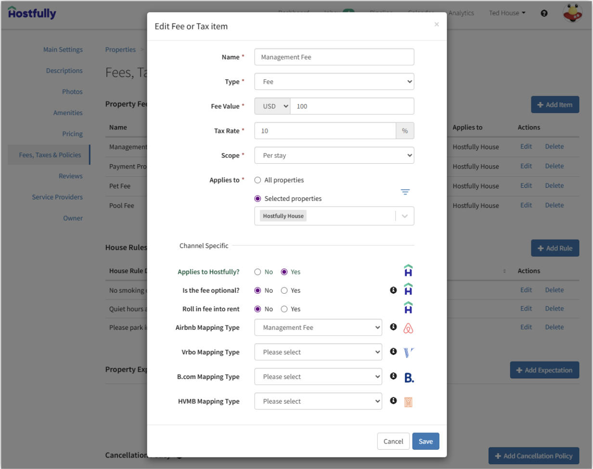Click into the Tax Rate field
The width and height of the screenshot is (593, 469).
pos(325,131)
